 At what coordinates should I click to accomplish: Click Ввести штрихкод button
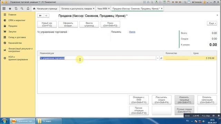point(89,24)
